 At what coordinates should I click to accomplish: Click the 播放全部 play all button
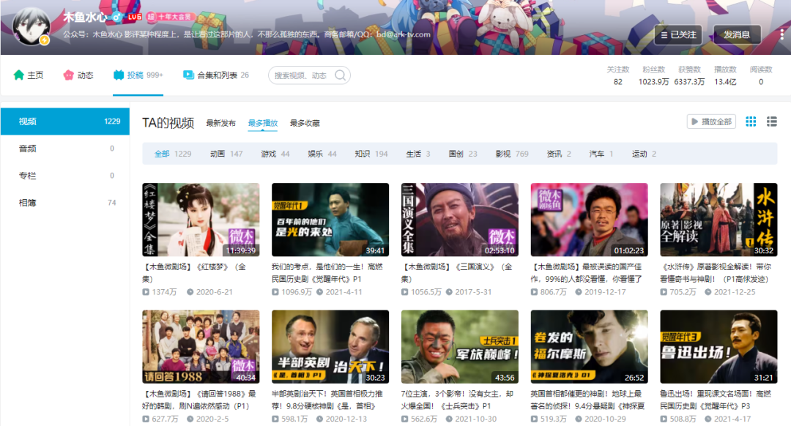click(711, 122)
